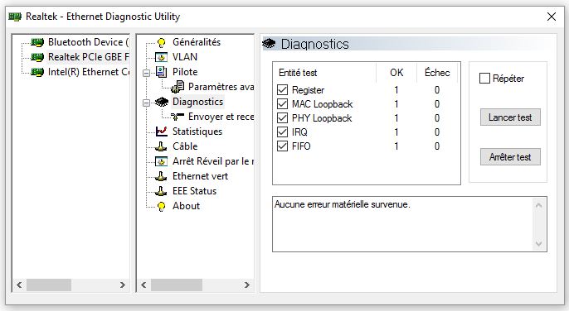
Task: Click the EEE Status icon
Action: 161,191
